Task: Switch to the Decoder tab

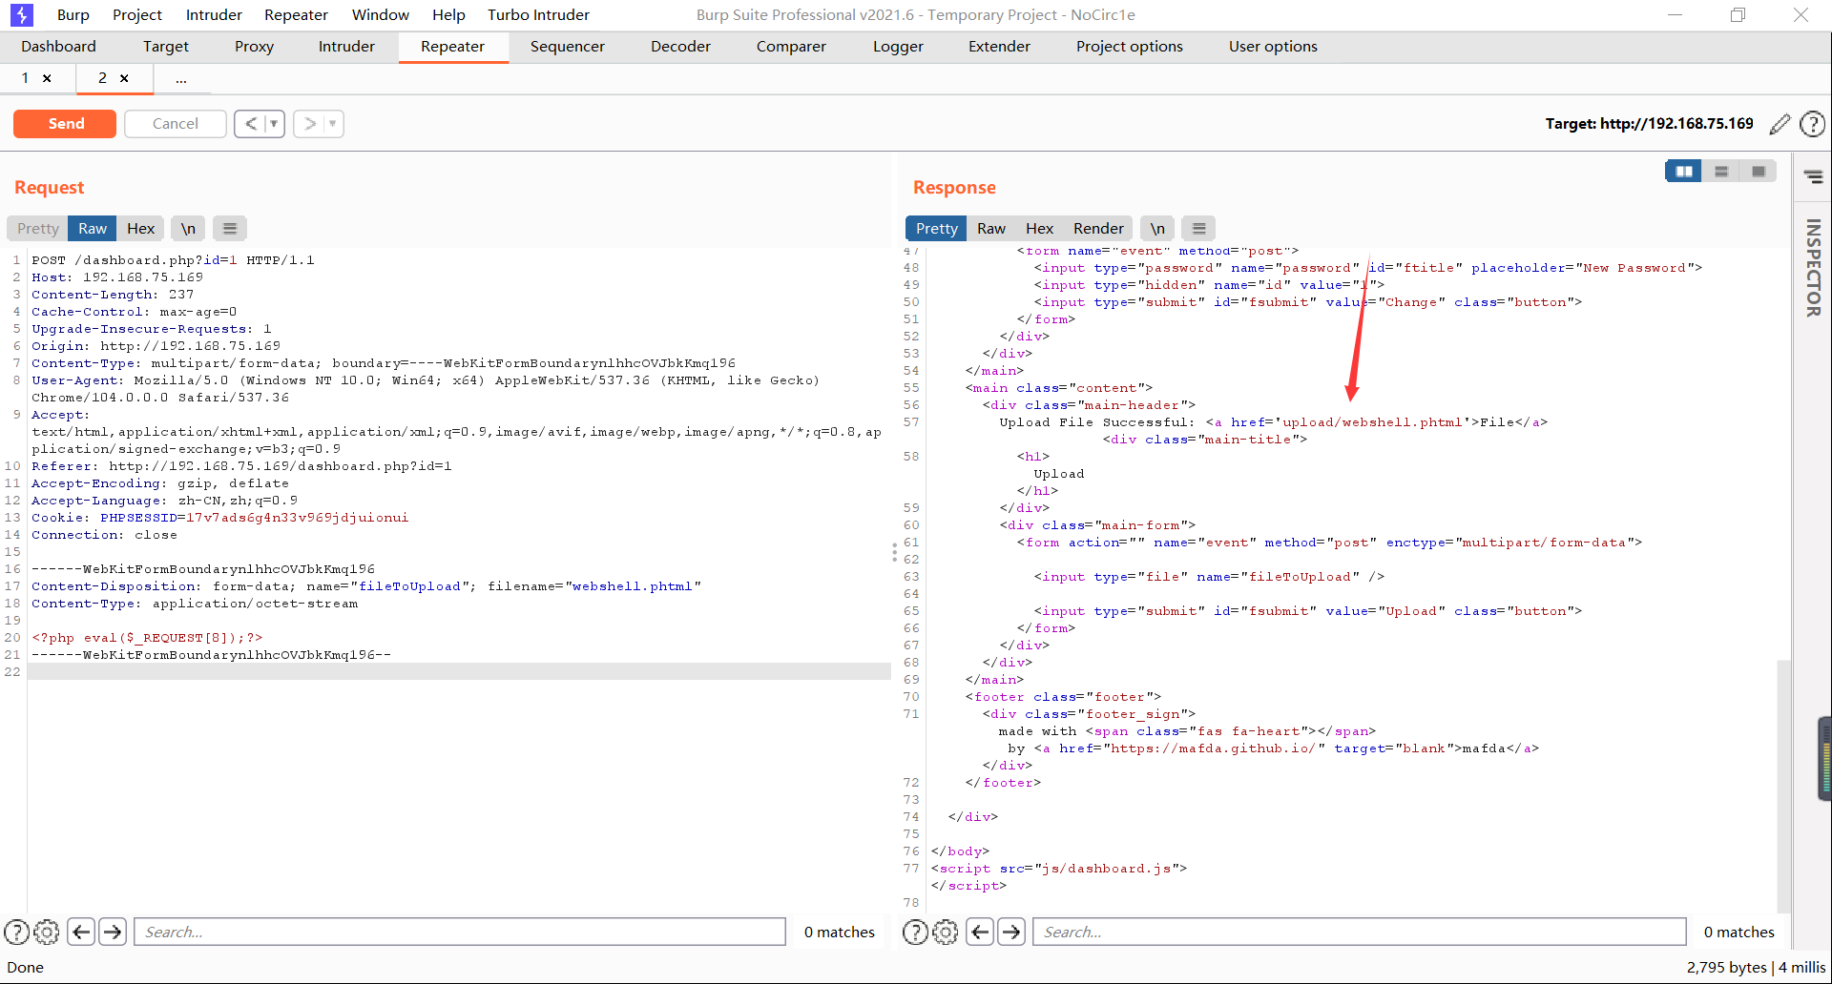Action: click(680, 47)
